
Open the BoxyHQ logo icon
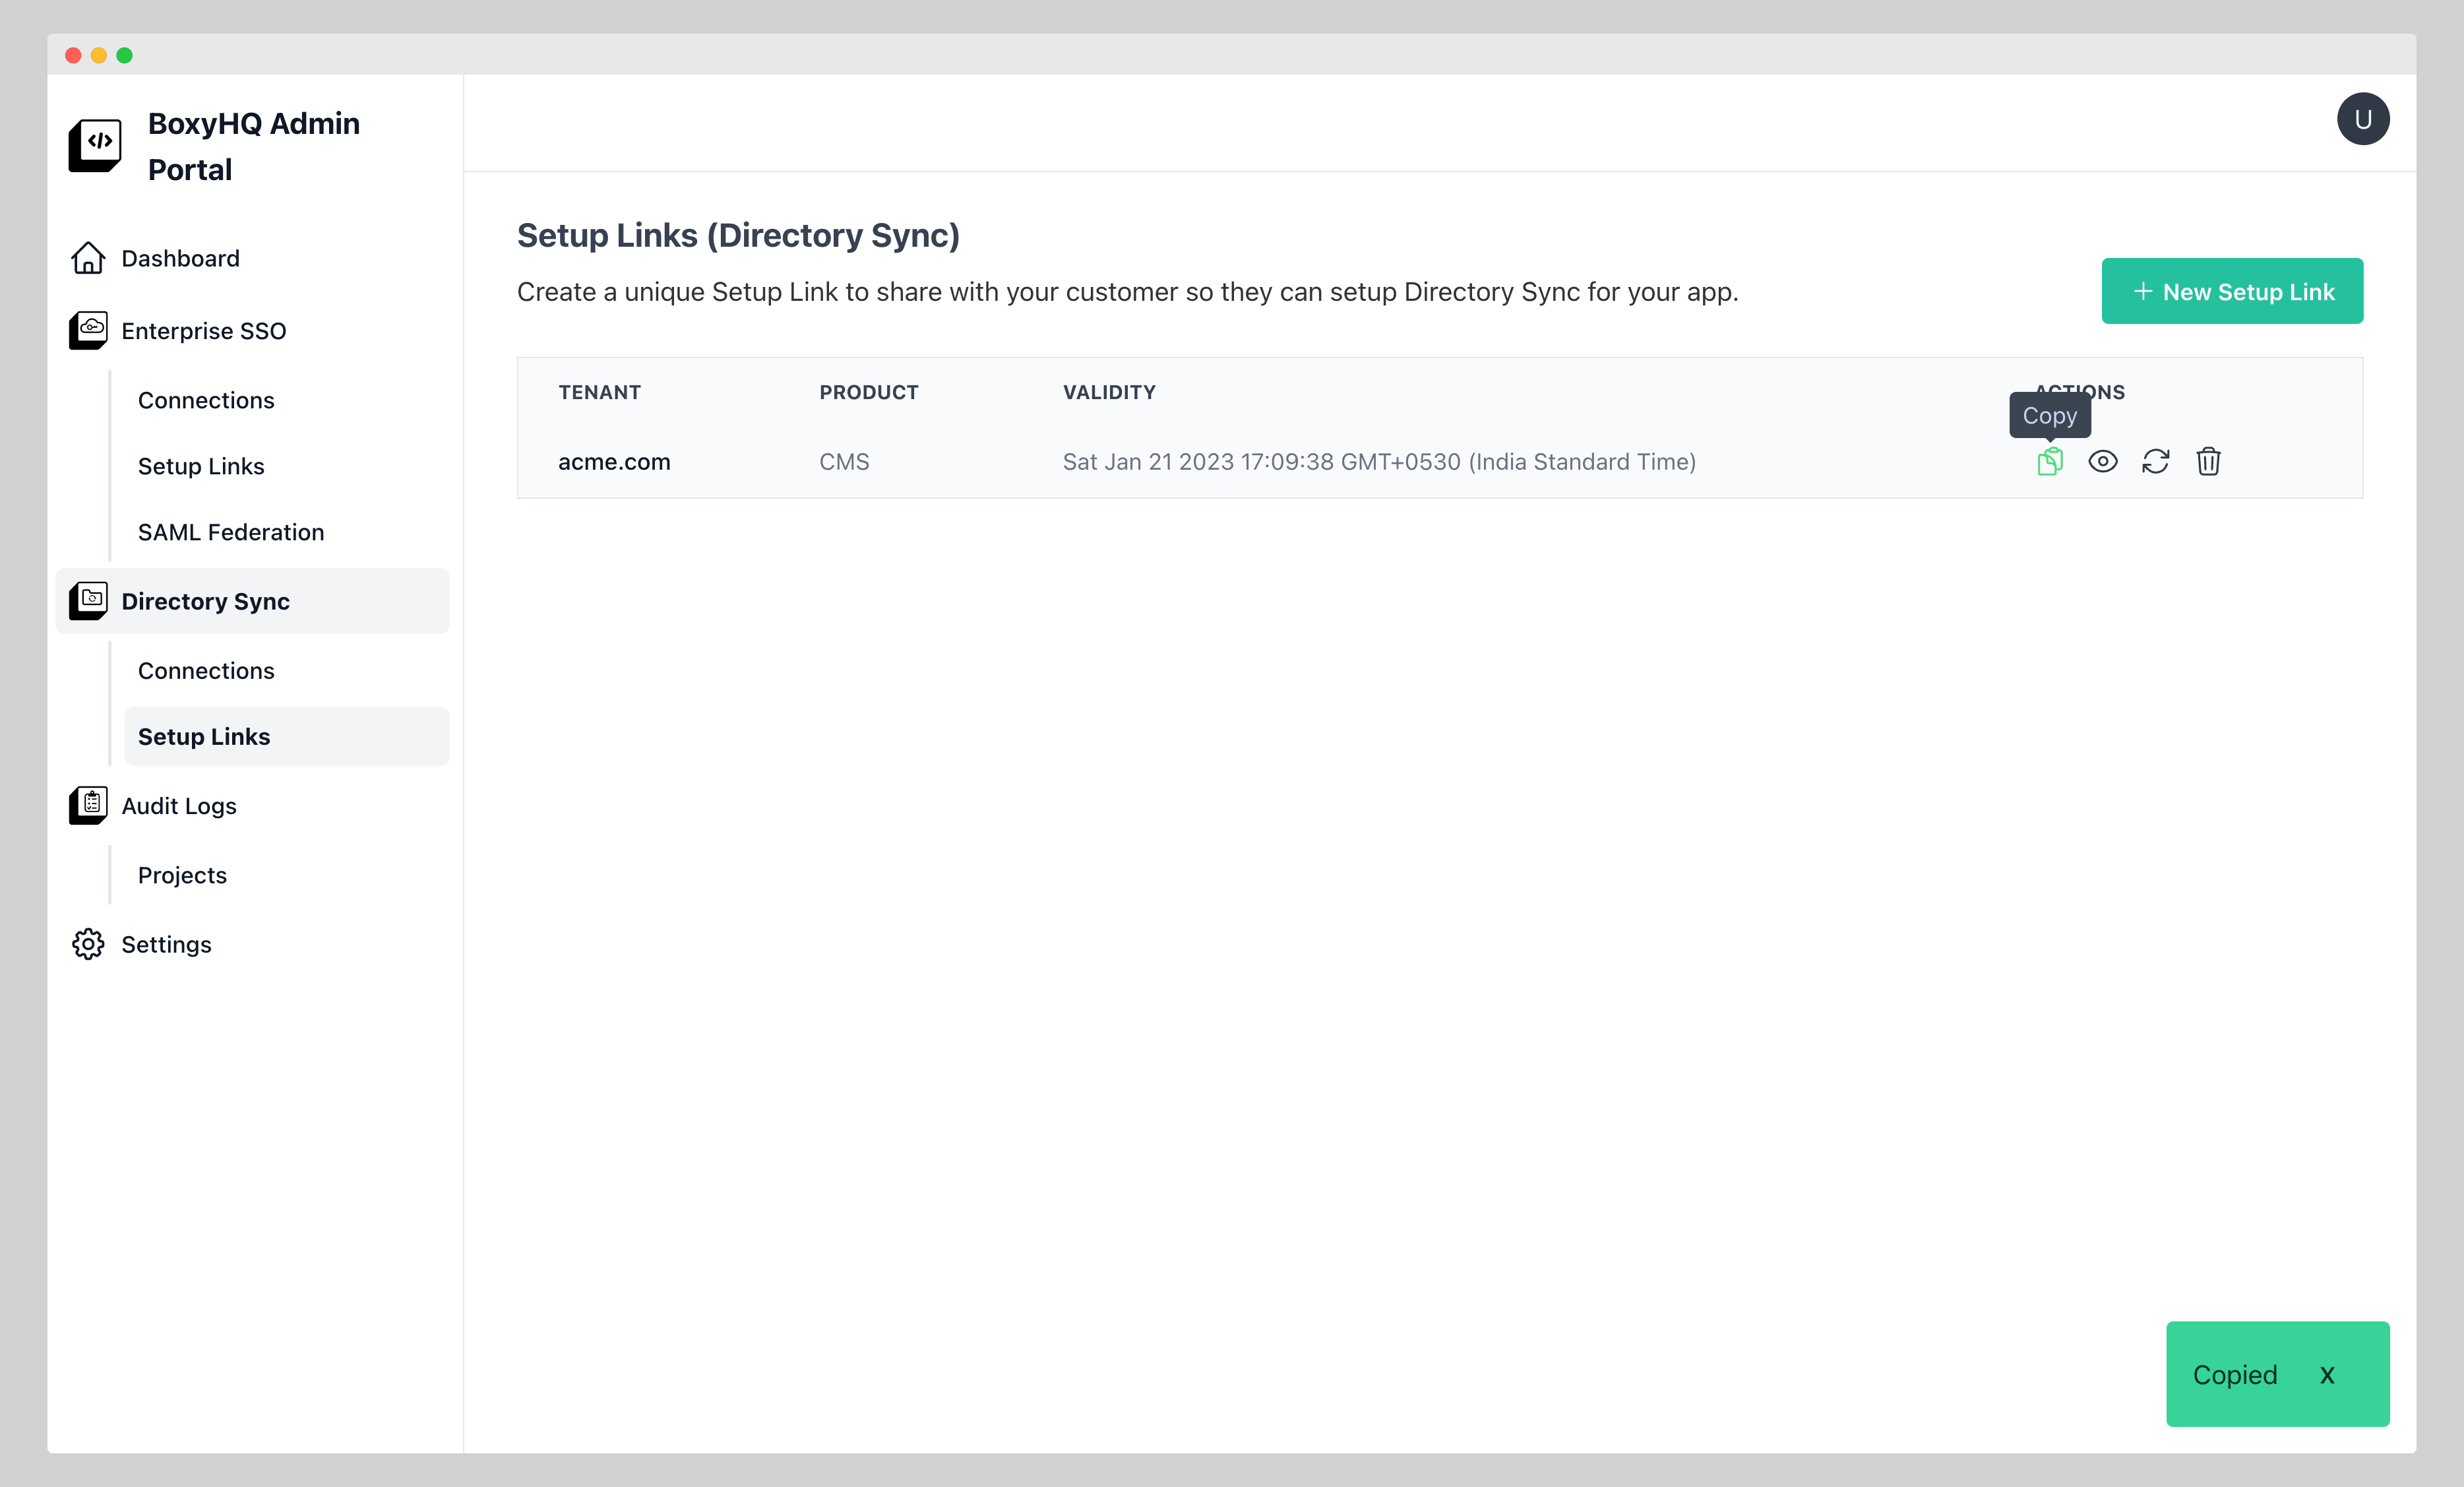[x=95, y=144]
